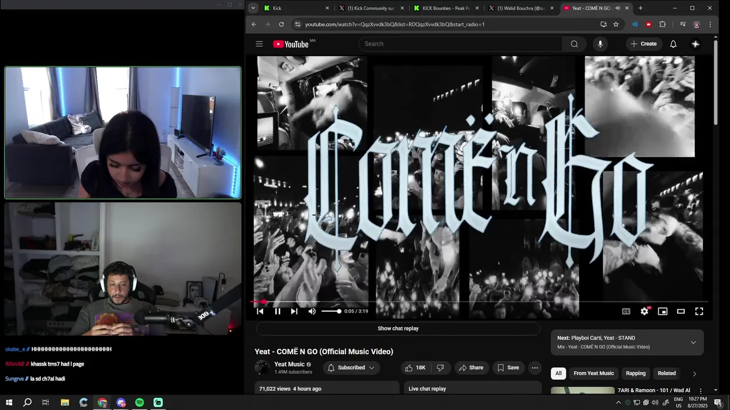
Task: Dislike the video
Action: click(440, 368)
